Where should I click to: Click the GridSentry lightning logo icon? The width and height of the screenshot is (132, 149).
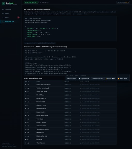3,4
